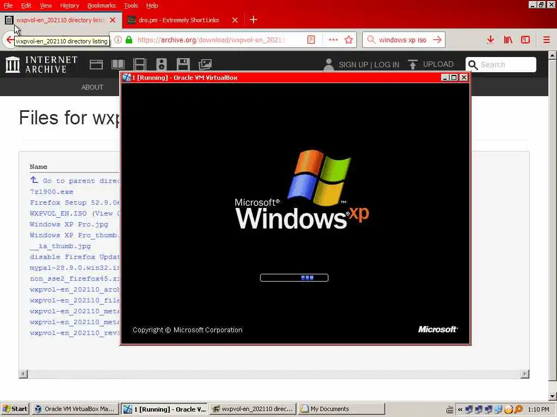557x417 pixels.
Task: Click the search go arrow in search bar
Action: coord(437,40)
